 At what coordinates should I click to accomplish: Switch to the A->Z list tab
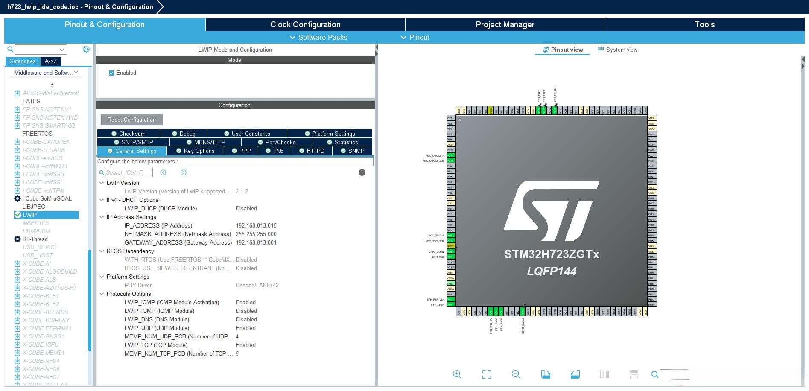pos(51,61)
